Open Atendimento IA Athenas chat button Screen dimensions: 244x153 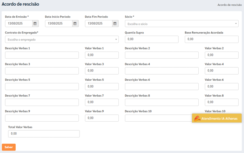tap(217, 118)
